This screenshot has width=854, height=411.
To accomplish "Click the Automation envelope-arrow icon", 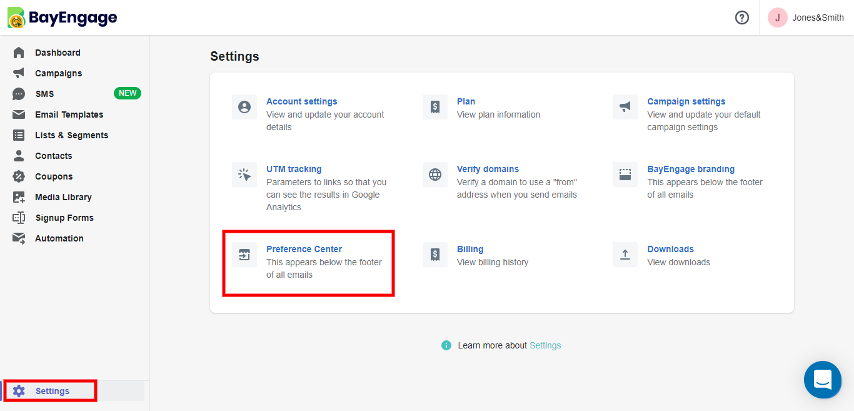I will click(x=19, y=238).
